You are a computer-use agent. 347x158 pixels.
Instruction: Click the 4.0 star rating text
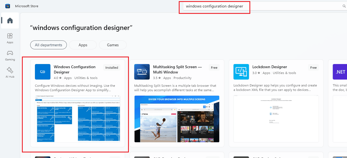[x=58, y=78]
